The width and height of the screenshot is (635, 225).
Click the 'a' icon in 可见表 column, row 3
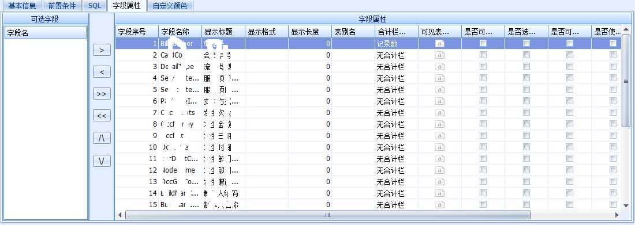point(440,67)
